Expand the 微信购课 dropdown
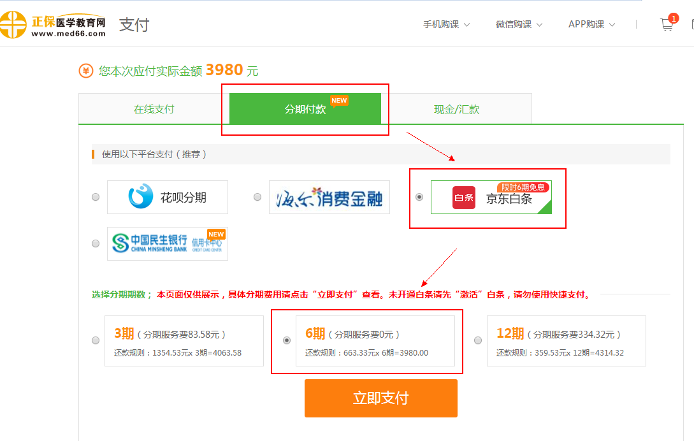The height and width of the screenshot is (441, 694). 519,24
